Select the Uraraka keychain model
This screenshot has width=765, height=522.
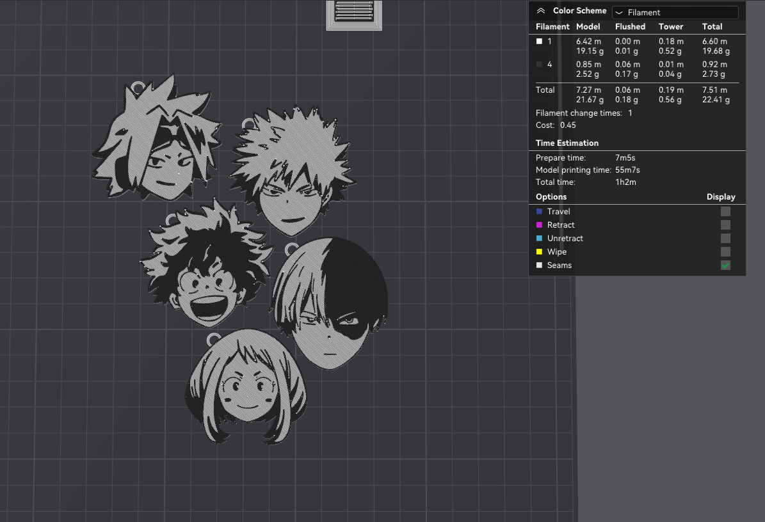[246, 388]
